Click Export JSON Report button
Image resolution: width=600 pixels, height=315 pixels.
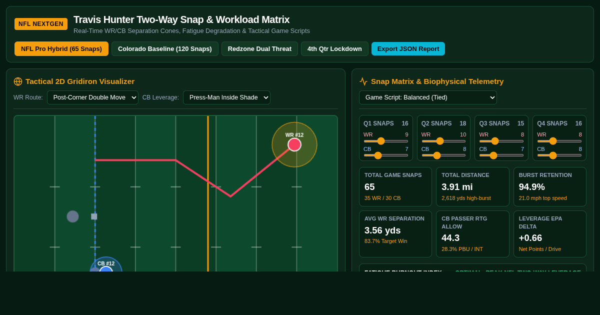[408, 48]
